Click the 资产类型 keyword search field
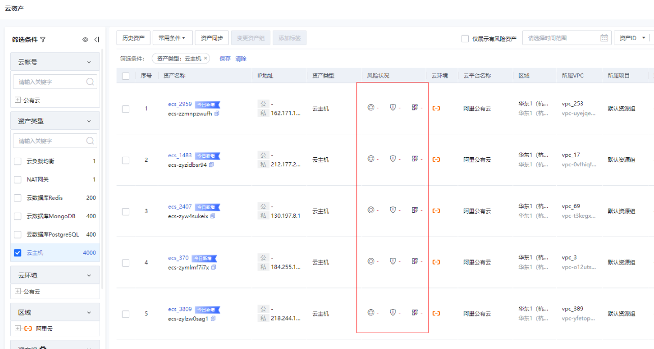The height and width of the screenshot is (349, 654). [x=50, y=141]
